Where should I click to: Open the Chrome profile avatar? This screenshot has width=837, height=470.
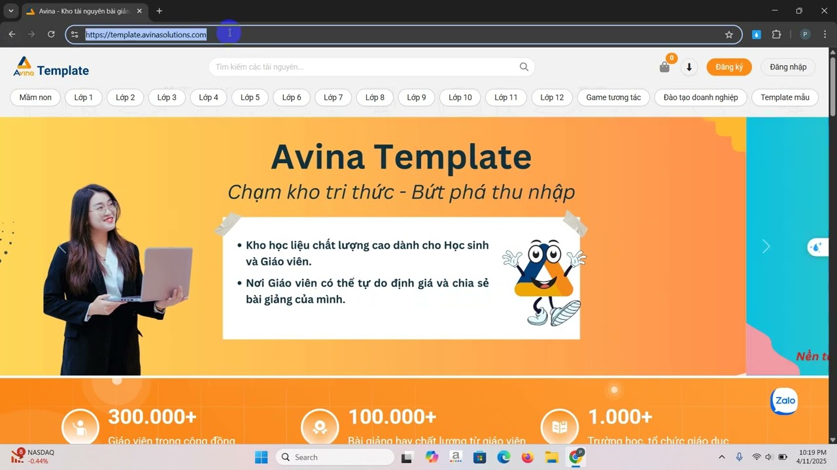(x=805, y=35)
